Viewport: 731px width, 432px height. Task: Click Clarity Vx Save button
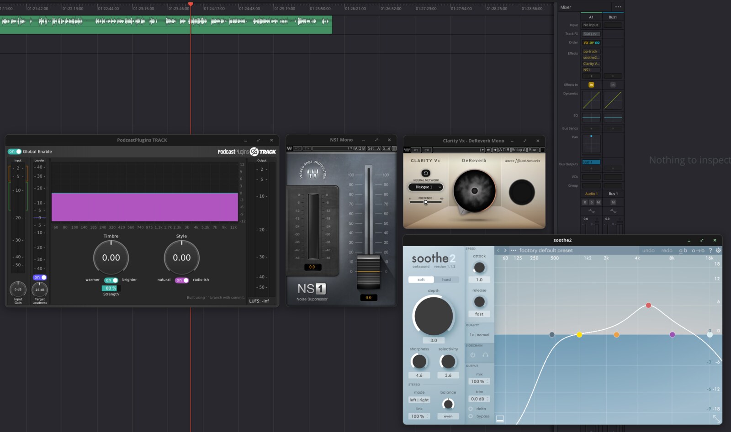coord(533,150)
